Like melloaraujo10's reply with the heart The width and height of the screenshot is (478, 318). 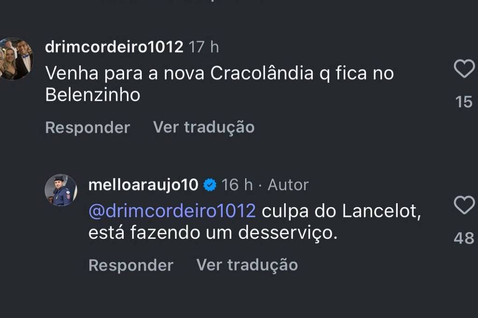point(464,205)
